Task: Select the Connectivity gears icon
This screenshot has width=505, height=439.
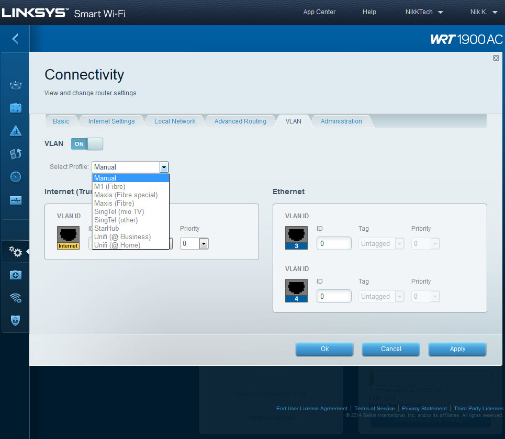Action: pos(16,252)
